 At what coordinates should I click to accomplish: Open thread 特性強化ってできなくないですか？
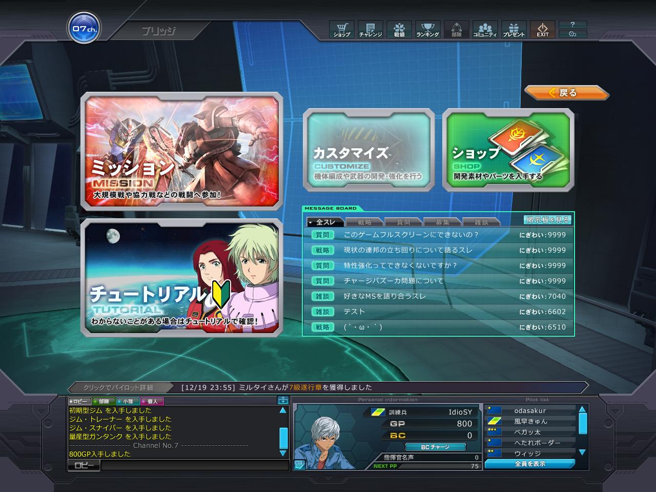pos(439,265)
